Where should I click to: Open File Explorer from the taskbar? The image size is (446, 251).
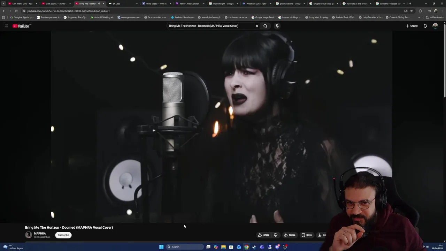coord(223,247)
